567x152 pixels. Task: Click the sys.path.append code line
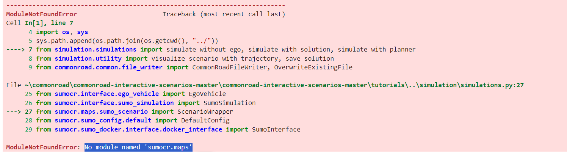tap(127, 41)
